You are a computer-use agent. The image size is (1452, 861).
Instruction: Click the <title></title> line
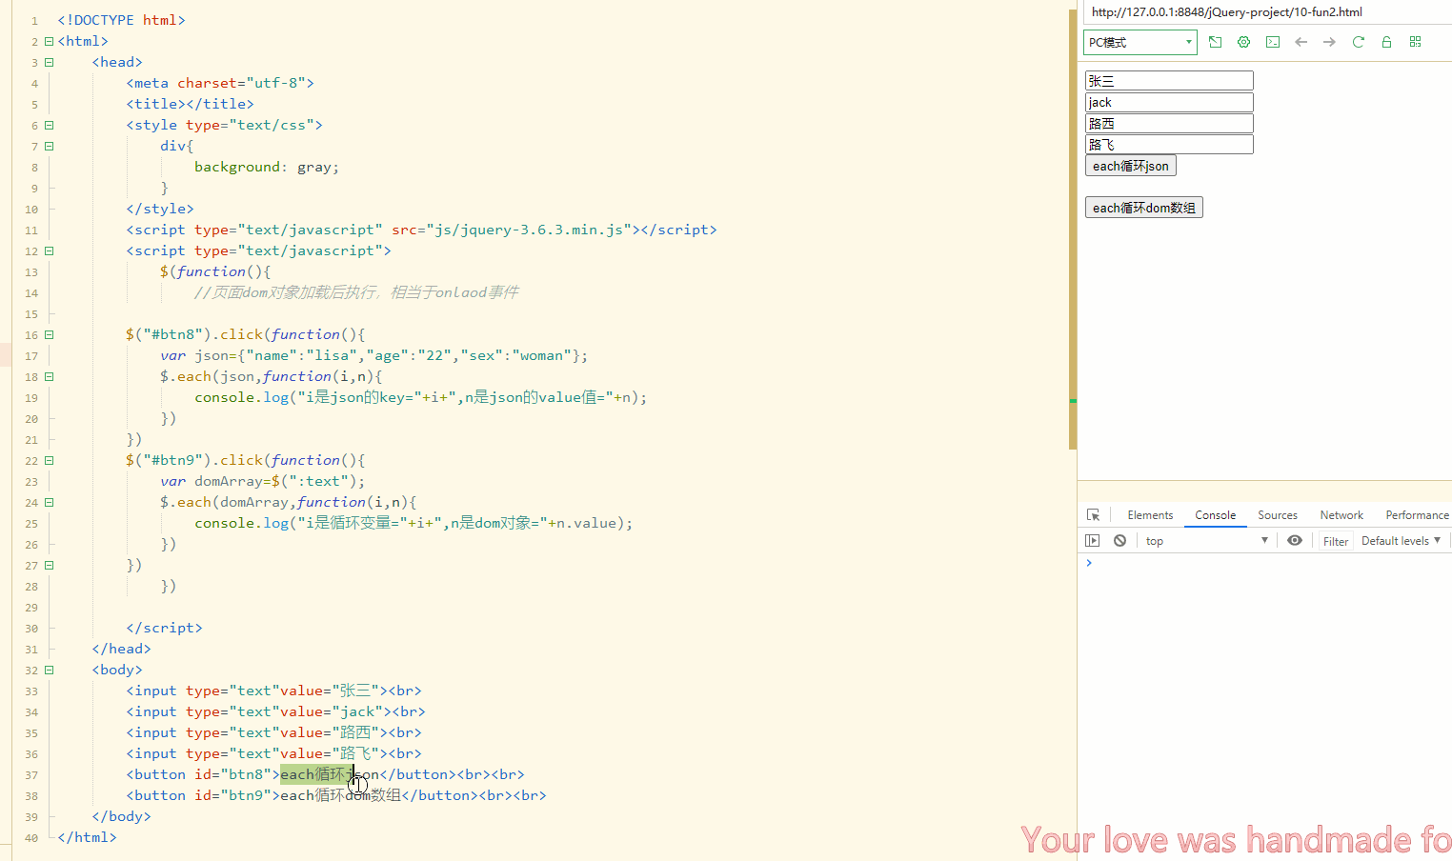point(190,104)
